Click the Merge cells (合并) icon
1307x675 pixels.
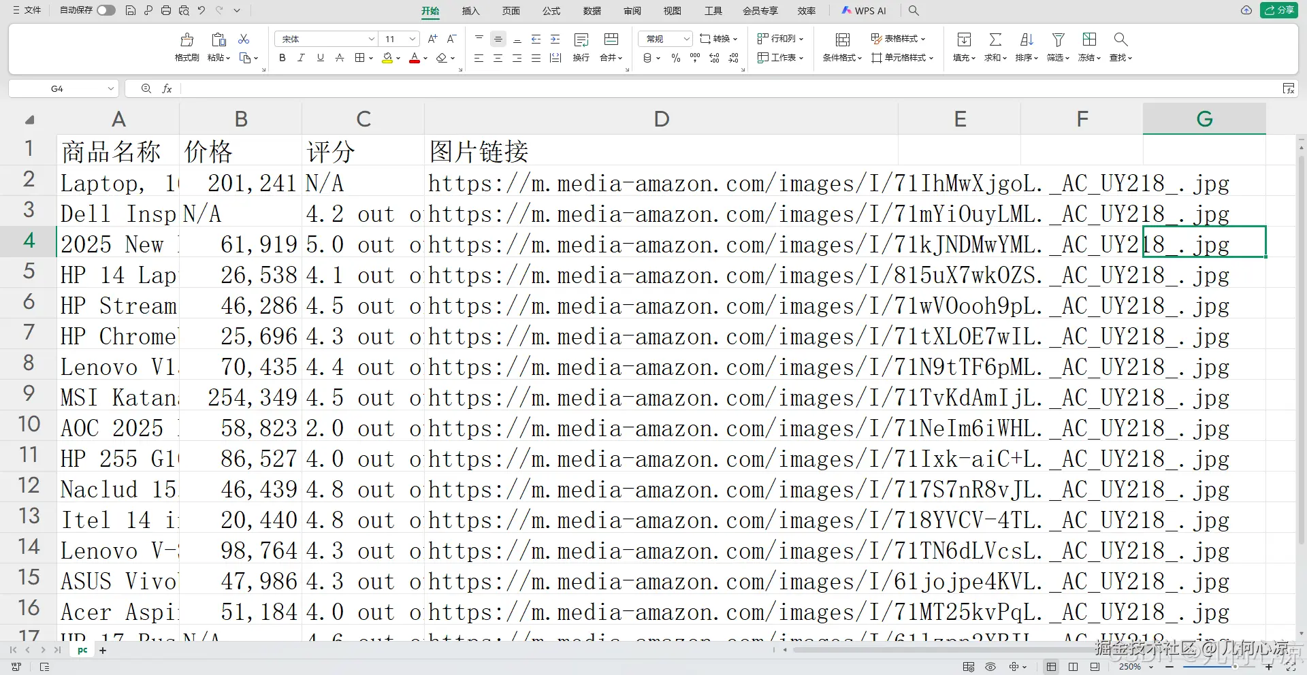coord(611,39)
